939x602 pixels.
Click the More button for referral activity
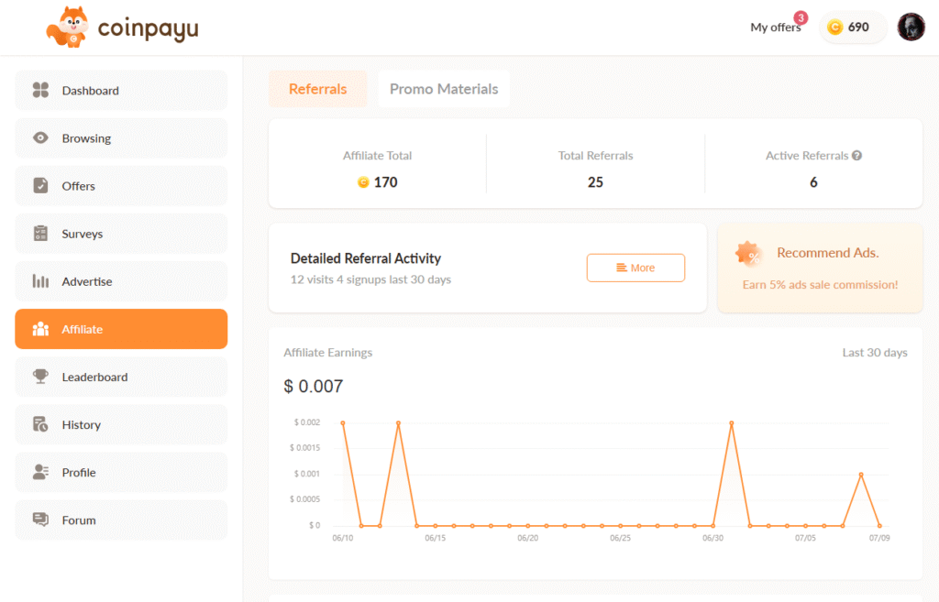coord(635,268)
